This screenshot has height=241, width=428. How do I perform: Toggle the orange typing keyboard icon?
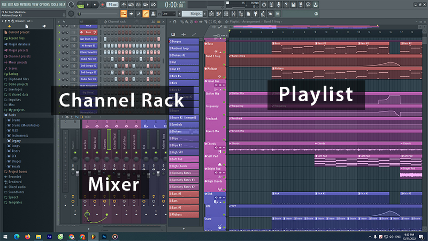coord(124,14)
